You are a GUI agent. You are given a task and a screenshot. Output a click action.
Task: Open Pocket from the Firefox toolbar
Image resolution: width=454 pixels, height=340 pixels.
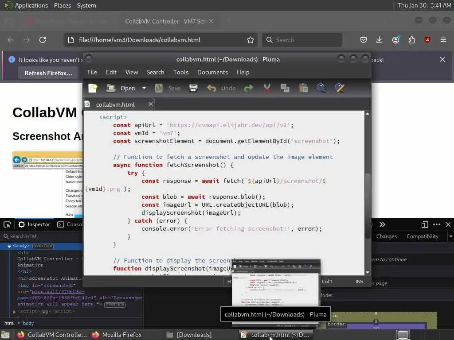(364, 40)
